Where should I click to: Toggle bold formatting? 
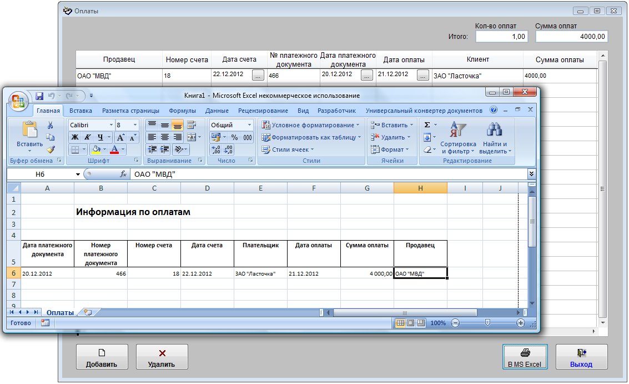coord(74,137)
